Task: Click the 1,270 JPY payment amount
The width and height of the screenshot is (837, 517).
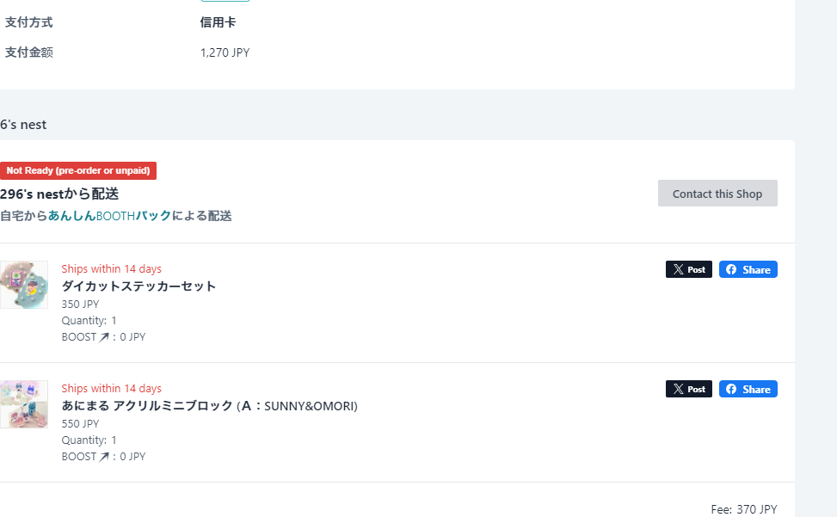Action: tap(225, 52)
